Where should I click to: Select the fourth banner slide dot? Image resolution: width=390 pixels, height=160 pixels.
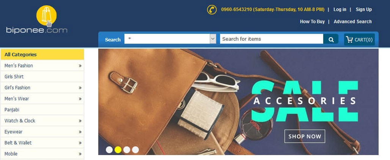pyautogui.click(x=135, y=150)
